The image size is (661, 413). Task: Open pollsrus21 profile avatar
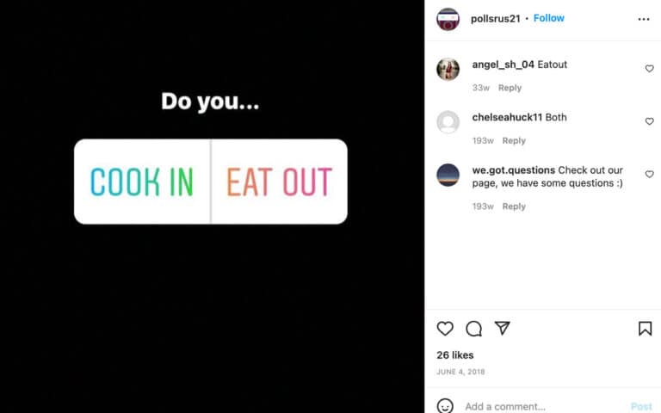click(x=448, y=19)
